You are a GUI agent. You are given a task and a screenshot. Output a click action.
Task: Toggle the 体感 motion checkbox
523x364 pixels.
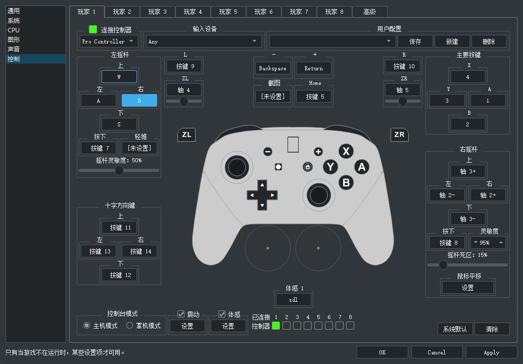point(222,314)
